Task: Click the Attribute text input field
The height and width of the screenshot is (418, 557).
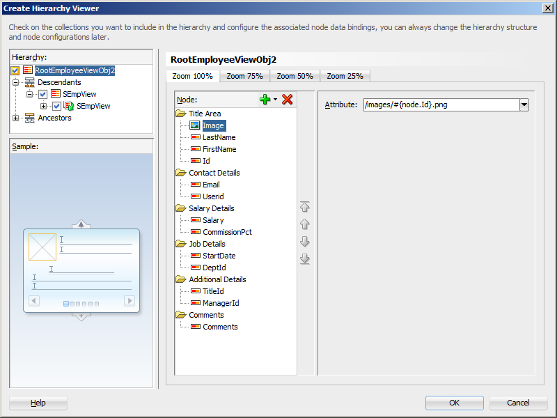Action: (x=441, y=105)
